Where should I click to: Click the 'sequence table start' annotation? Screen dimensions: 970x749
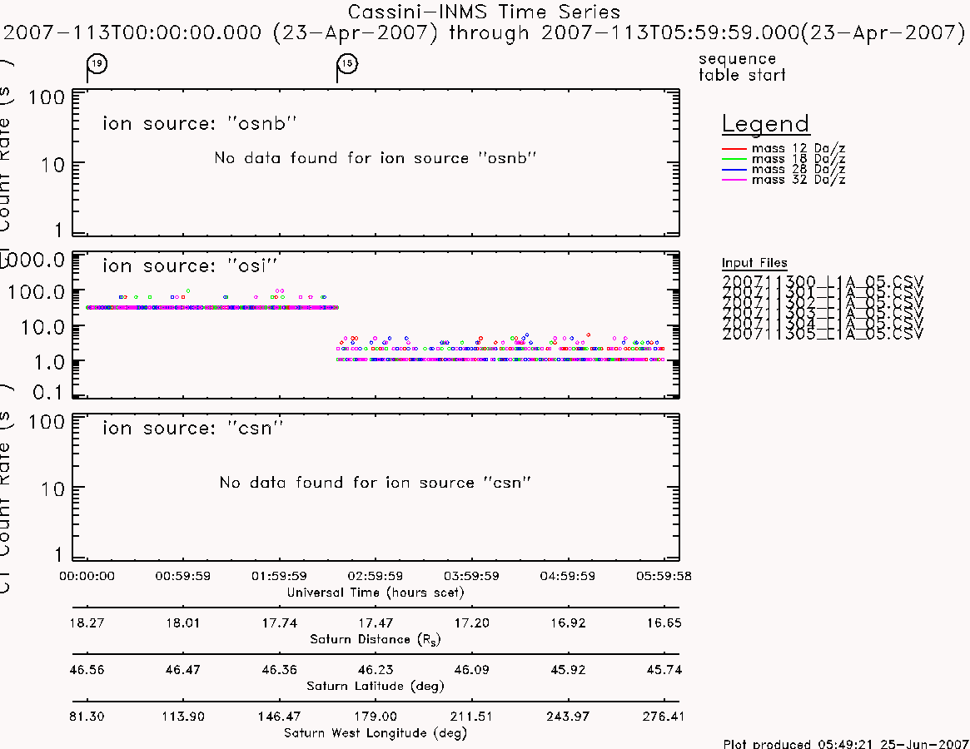pos(742,67)
